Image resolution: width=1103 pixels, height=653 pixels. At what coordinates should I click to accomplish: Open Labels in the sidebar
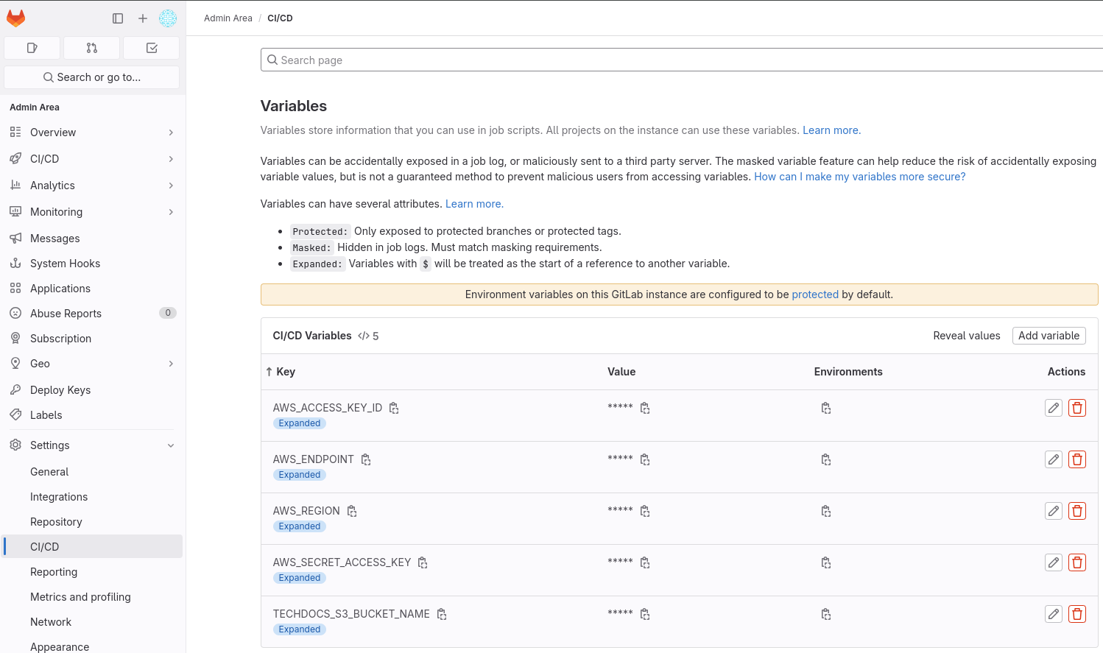tap(93, 415)
